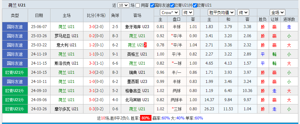Open the 全场 period dropdown
Viewport: 300px width, 124px height.
278,13
